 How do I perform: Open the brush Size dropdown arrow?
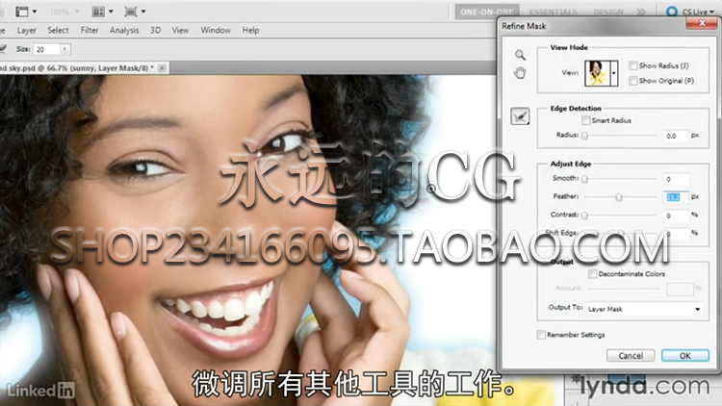64,49
